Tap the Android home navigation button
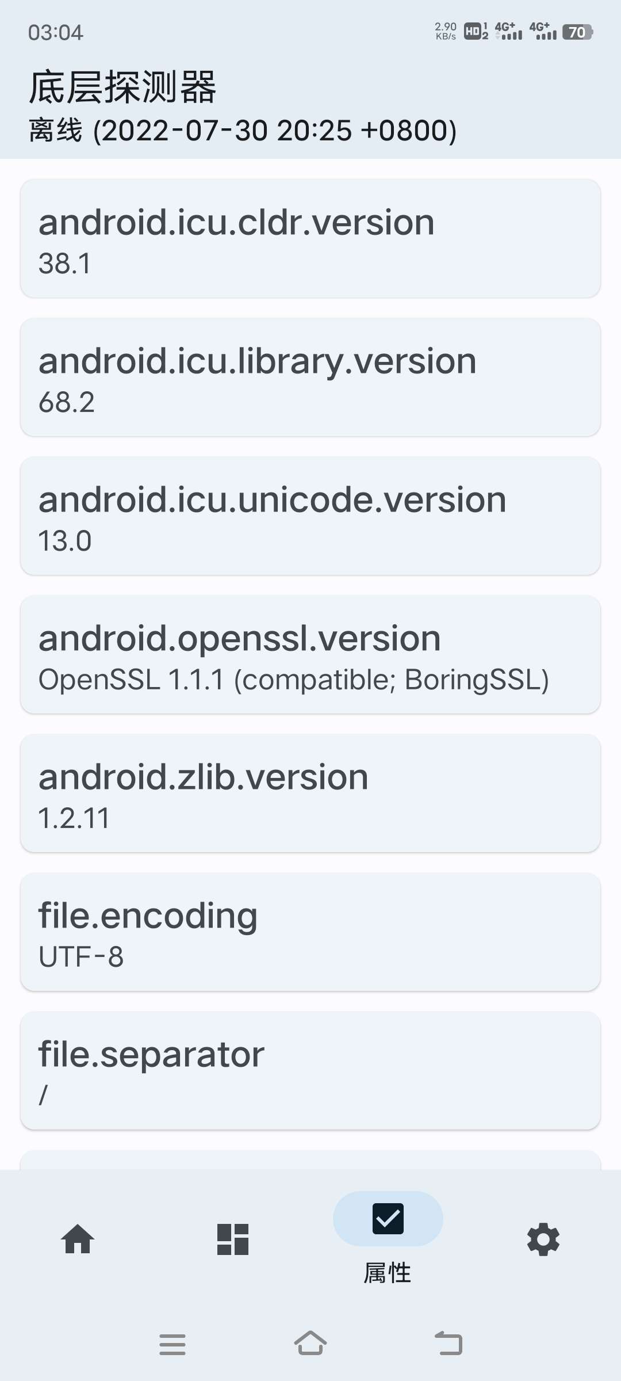The height and width of the screenshot is (1381, 621). [310, 1343]
